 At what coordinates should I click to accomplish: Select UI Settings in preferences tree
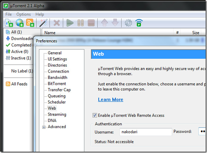(57, 59)
